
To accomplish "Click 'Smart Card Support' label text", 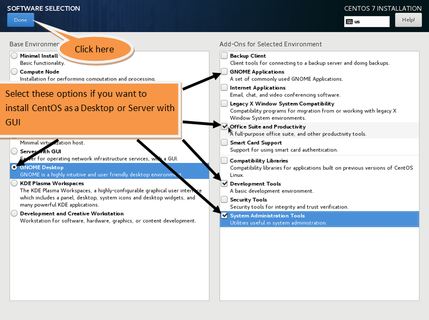I will [x=256, y=142].
